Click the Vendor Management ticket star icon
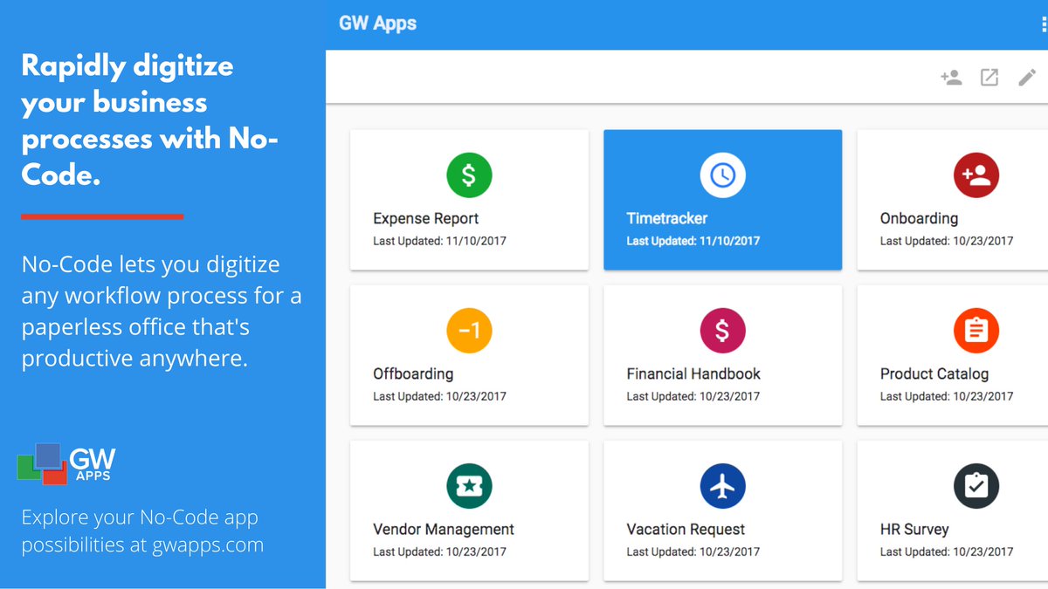Viewport: 1048px width, 589px height. click(469, 486)
